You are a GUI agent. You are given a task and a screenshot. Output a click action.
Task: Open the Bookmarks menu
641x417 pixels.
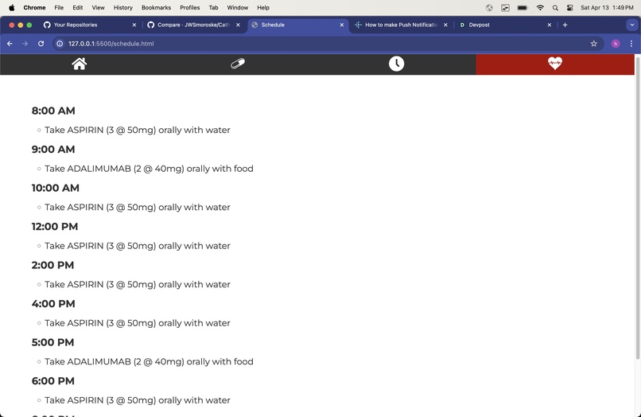pos(156,7)
